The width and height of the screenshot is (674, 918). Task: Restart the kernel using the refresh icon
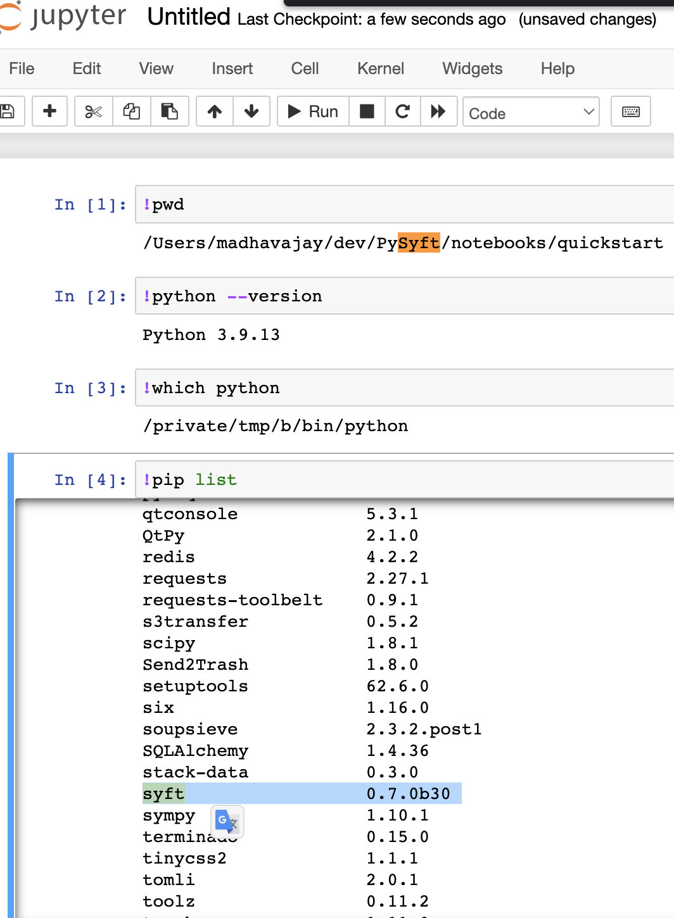tap(403, 111)
